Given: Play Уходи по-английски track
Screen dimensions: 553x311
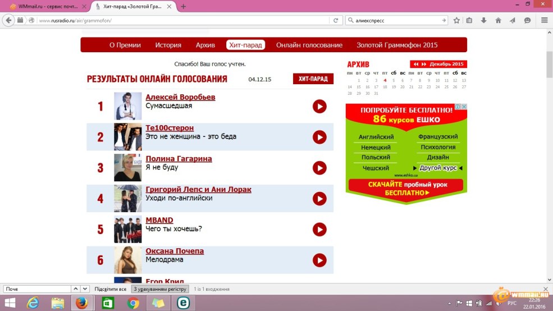Looking at the screenshot, I should click(319, 199).
